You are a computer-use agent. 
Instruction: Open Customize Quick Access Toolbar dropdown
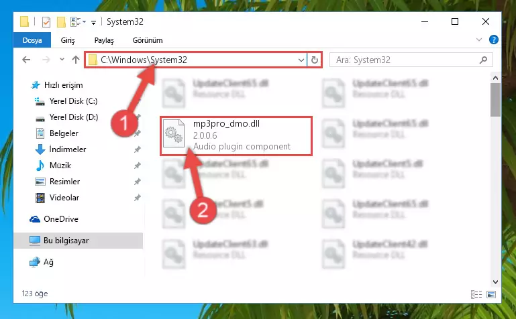pyautogui.click(x=93, y=22)
